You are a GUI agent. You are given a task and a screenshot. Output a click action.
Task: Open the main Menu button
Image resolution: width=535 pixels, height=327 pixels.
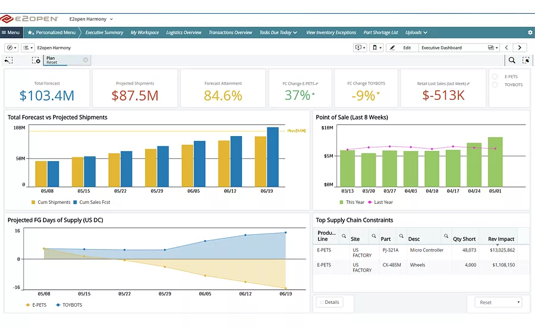11,33
